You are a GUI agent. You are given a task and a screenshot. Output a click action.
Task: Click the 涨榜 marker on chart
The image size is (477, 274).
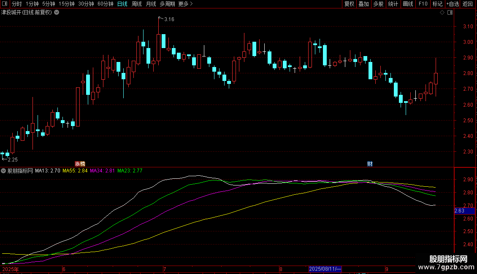pos(80,164)
